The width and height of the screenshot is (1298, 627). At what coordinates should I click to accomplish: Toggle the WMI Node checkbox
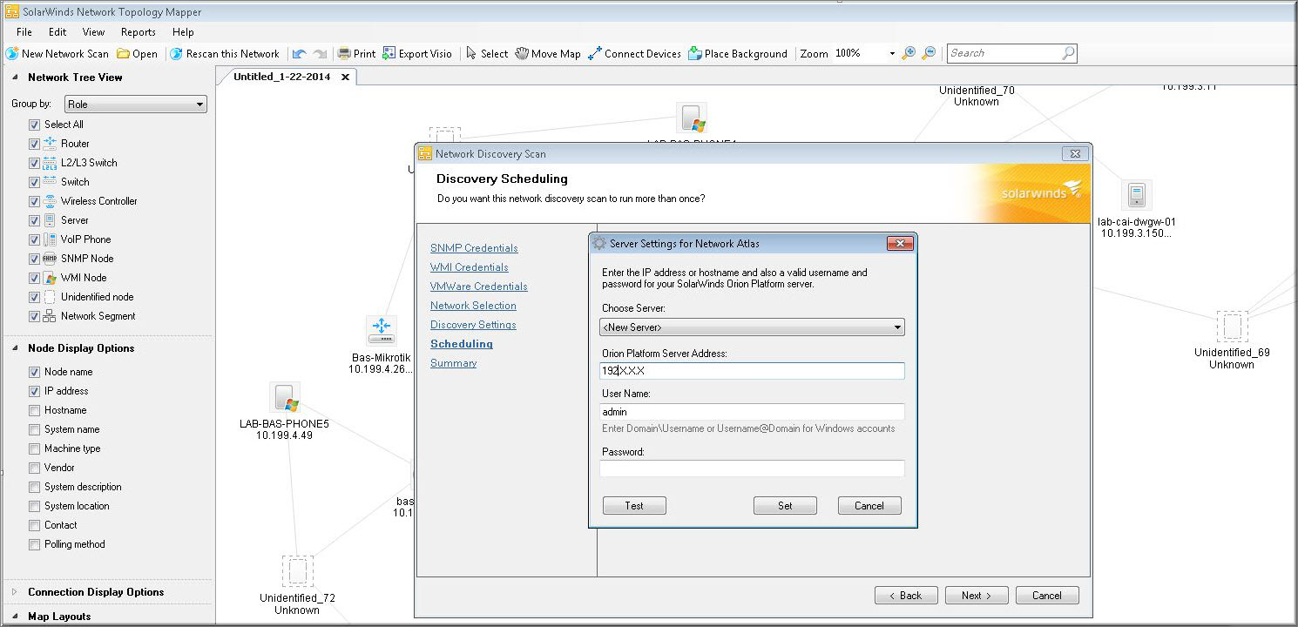click(x=34, y=278)
